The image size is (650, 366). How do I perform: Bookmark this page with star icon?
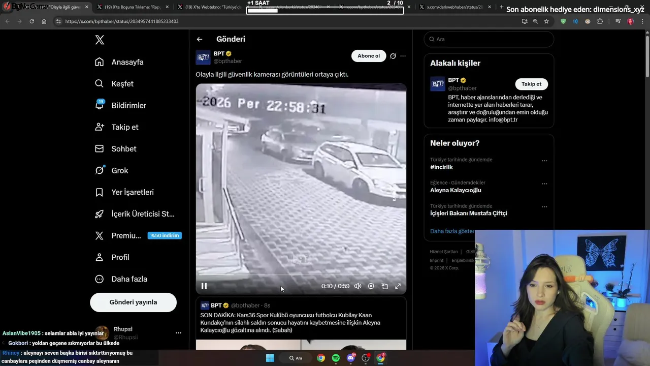click(x=546, y=21)
